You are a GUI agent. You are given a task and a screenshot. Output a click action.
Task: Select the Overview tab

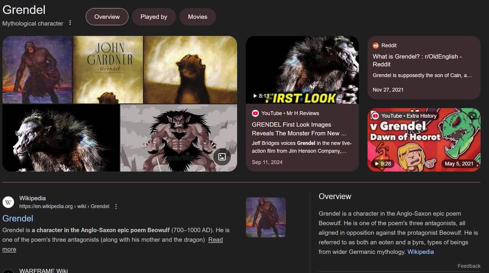107,17
